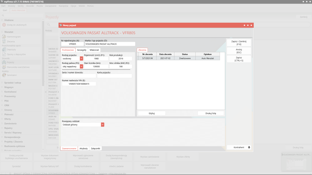Click the Nr zlecenia column header
Image resolution: width=312 pixels, height=175 pixels.
click(148, 54)
